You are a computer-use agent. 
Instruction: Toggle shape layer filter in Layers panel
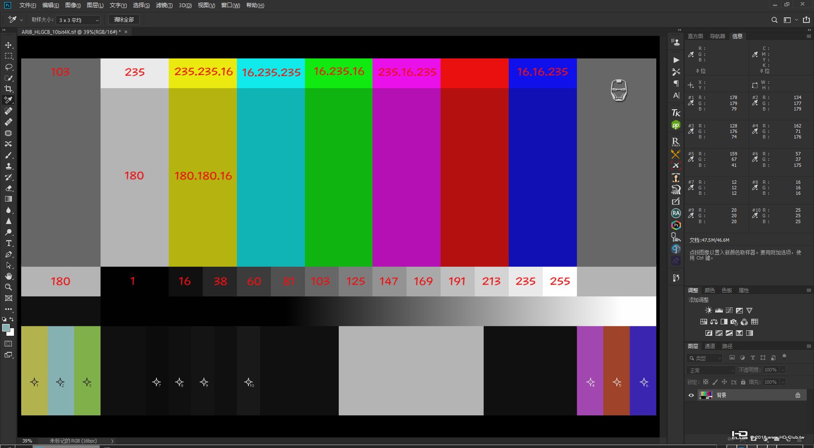tap(763, 358)
